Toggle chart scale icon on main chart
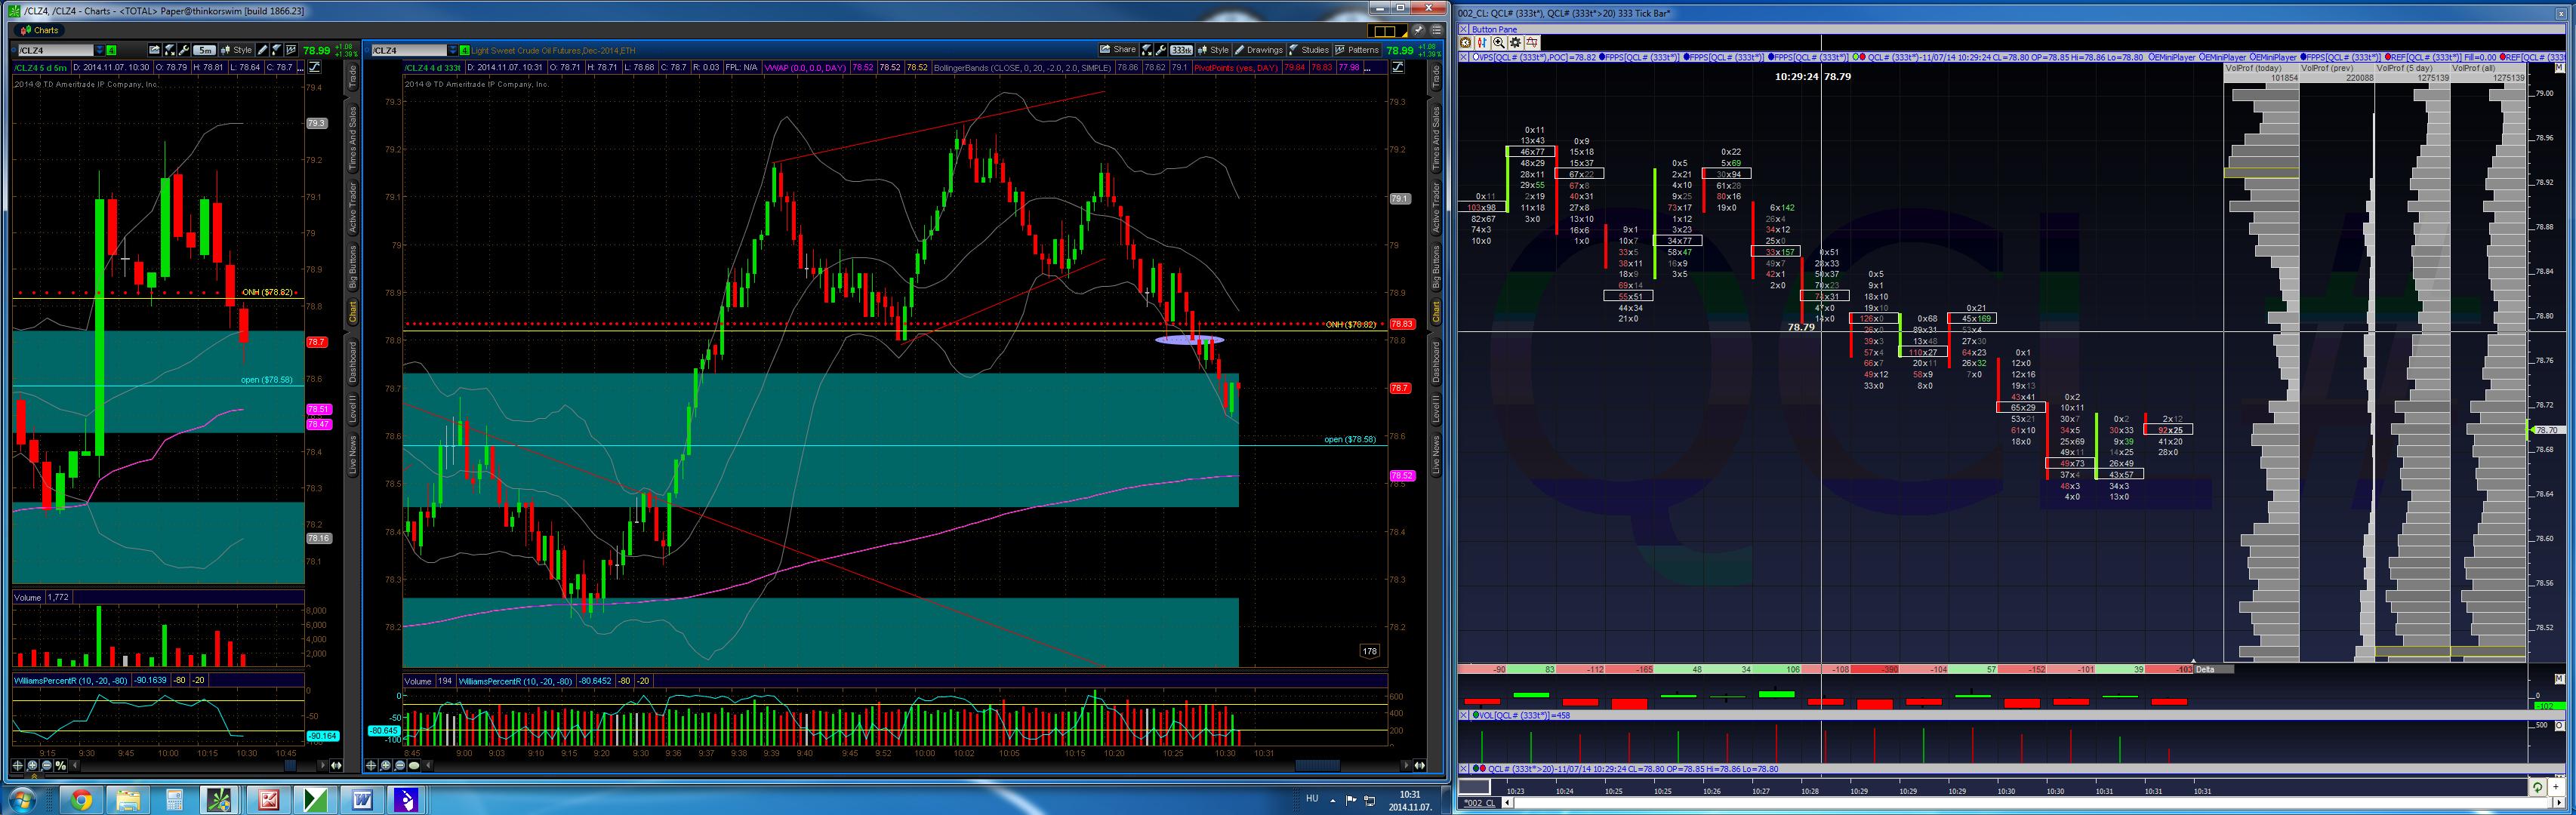2576x815 pixels. coord(1400,67)
